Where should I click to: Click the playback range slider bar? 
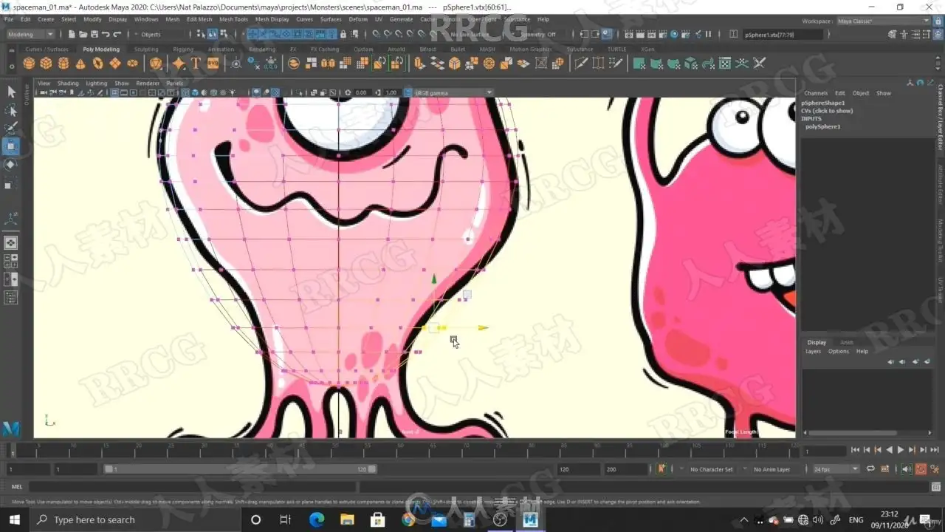pyautogui.click(x=240, y=469)
